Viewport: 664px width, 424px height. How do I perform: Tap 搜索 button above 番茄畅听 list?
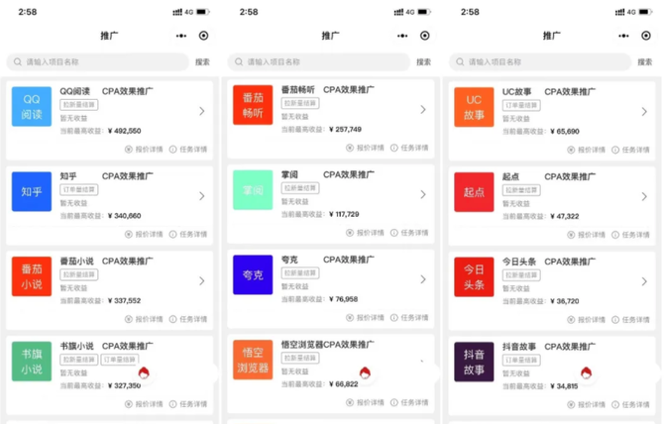(423, 62)
